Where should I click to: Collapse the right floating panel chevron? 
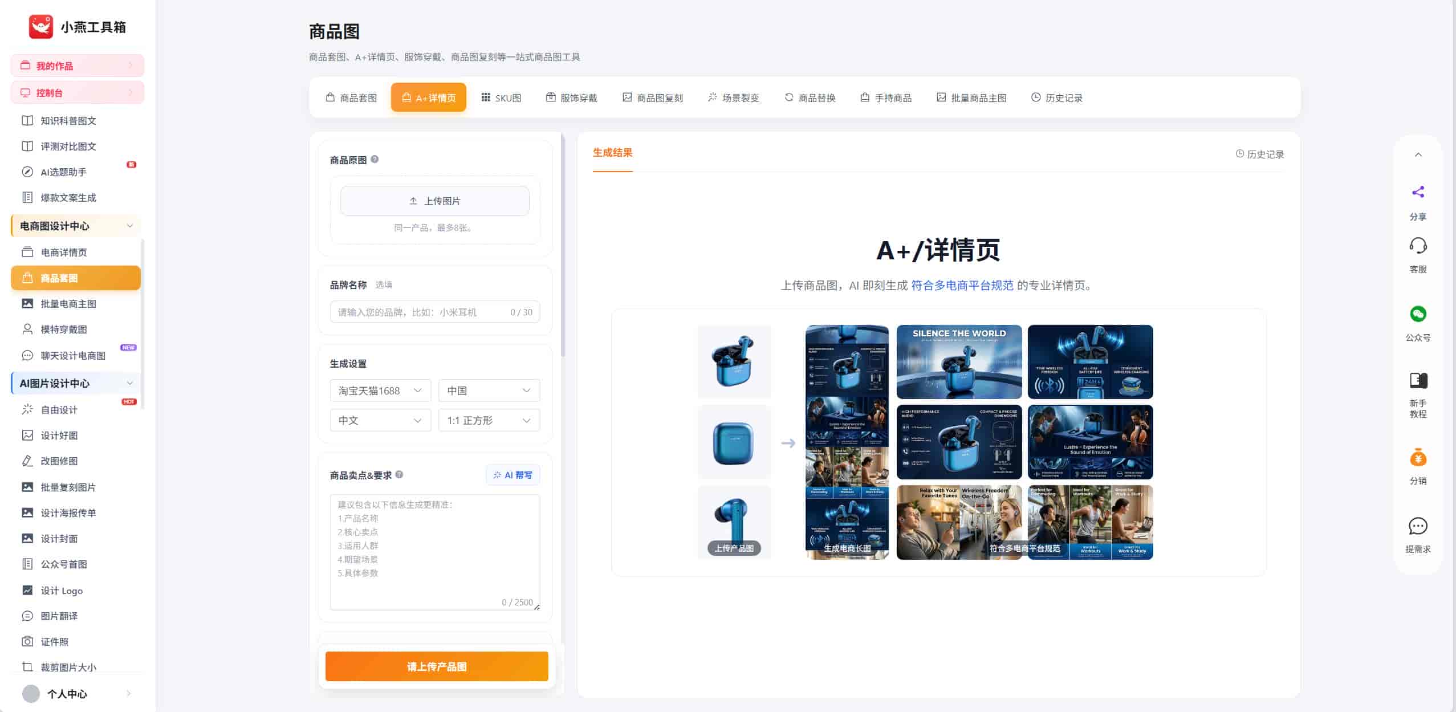1418,154
